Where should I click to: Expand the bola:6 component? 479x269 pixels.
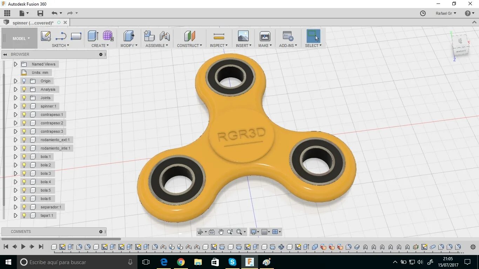(15, 199)
